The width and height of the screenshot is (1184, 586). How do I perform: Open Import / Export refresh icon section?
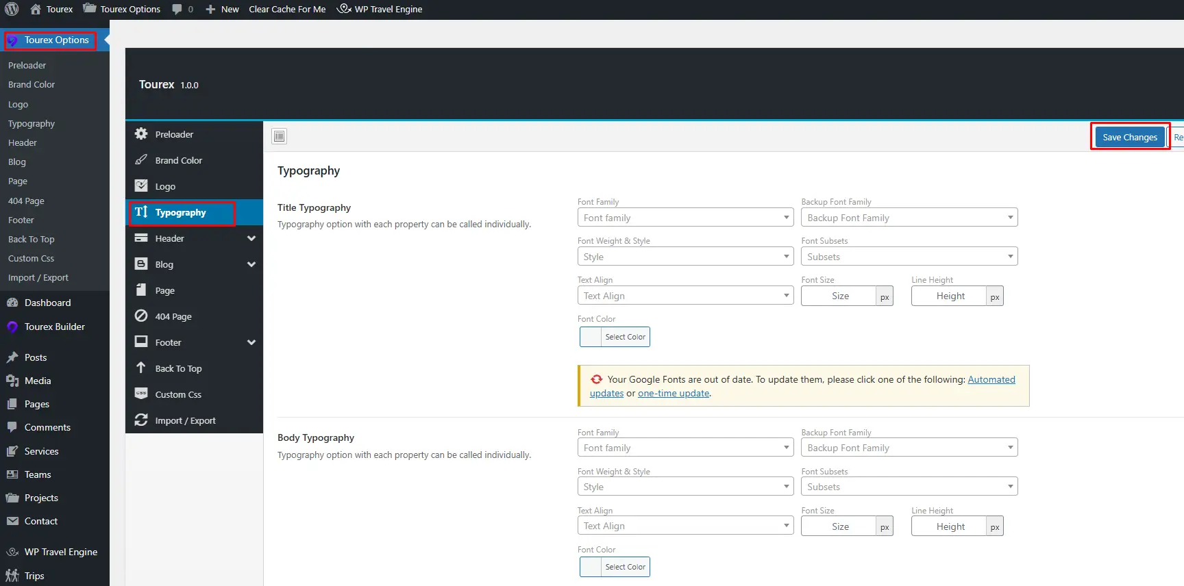141,420
